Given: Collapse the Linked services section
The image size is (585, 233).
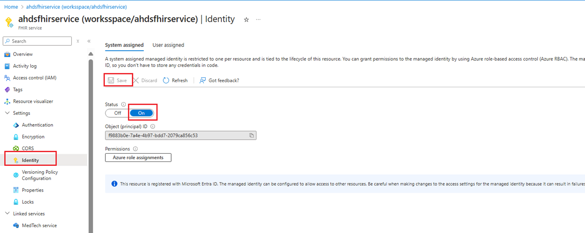Looking at the screenshot, I should pos(7,214).
